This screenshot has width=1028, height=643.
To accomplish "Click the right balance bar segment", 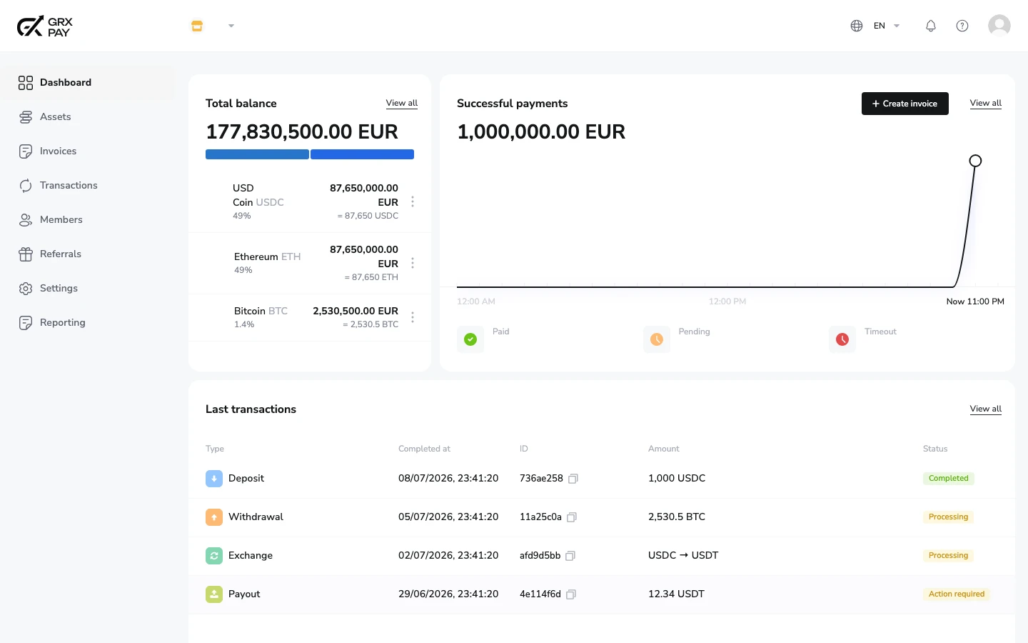I will click(x=362, y=154).
